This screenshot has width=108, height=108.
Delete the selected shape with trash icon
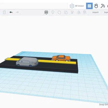click(4, 12)
